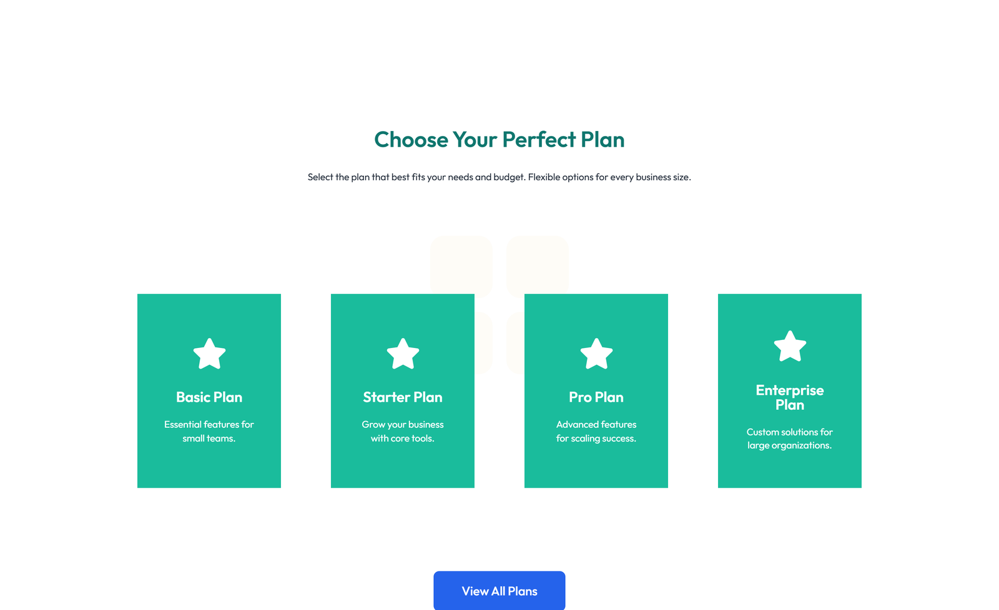Click the star icon on the Enterprise Plan card
The image size is (999, 610).
coord(790,346)
